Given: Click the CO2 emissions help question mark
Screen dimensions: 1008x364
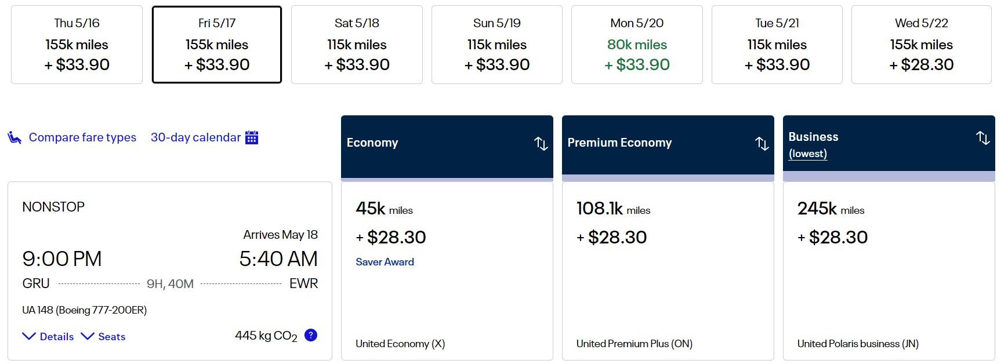Looking at the screenshot, I should pos(311,335).
